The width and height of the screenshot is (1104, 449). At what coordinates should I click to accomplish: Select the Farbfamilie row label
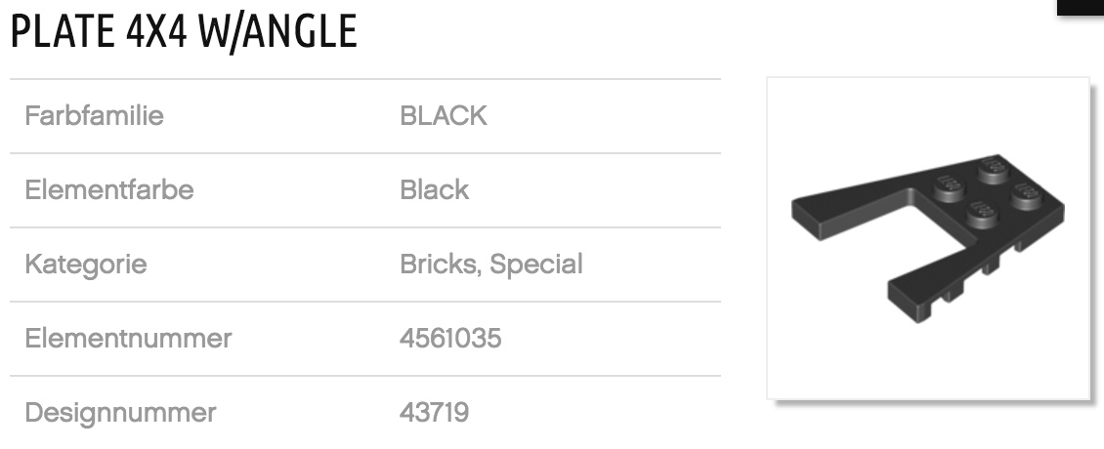click(94, 116)
